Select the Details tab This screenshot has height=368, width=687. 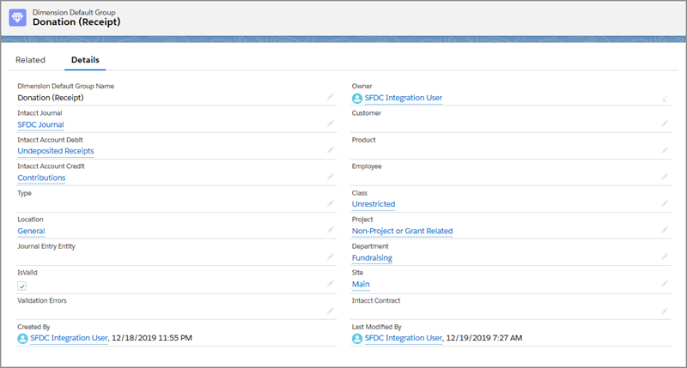click(85, 60)
